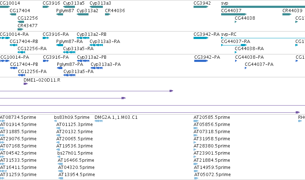
Task: Select the AT04542.5prime EST label
Action: pyautogui.click(x=18, y=154)
